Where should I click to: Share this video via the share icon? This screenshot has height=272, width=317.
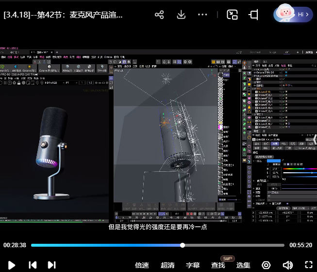tap(159, 15)
